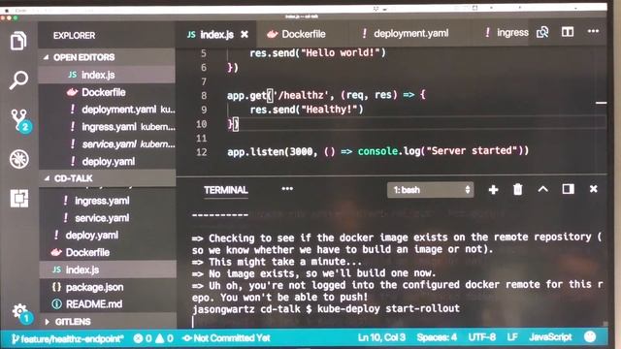Open package.json in file tree
This screenshot has height=349, width=621.
coord(107,287)
